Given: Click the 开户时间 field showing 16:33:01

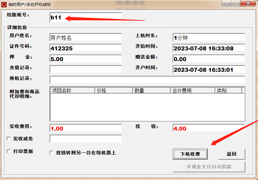Looking at the screenshot, I should (209, 69).
